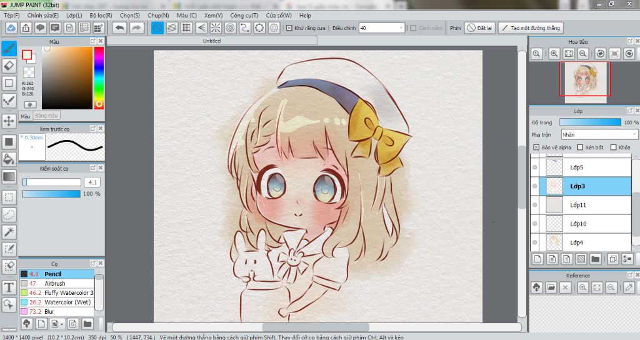Select the rectangular Selection tool

tap(9, 197)
